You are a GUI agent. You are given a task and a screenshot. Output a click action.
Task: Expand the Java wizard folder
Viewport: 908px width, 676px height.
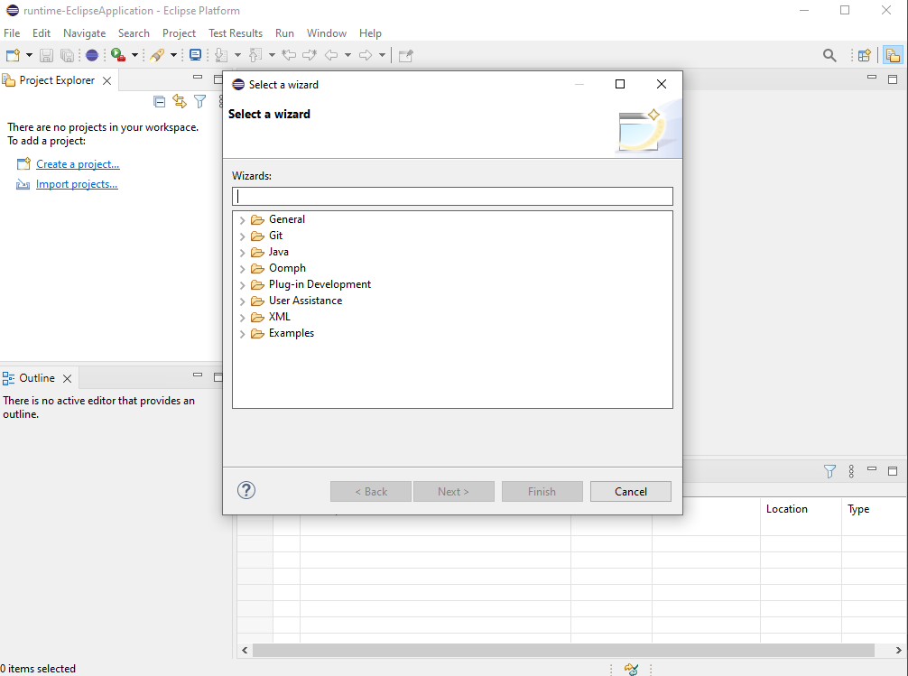[243, 253]
